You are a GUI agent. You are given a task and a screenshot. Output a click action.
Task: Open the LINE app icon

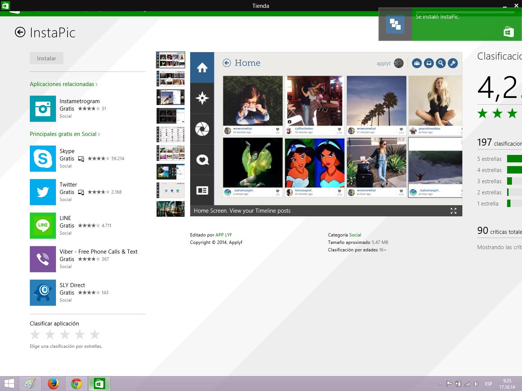[x=43, y=226]
